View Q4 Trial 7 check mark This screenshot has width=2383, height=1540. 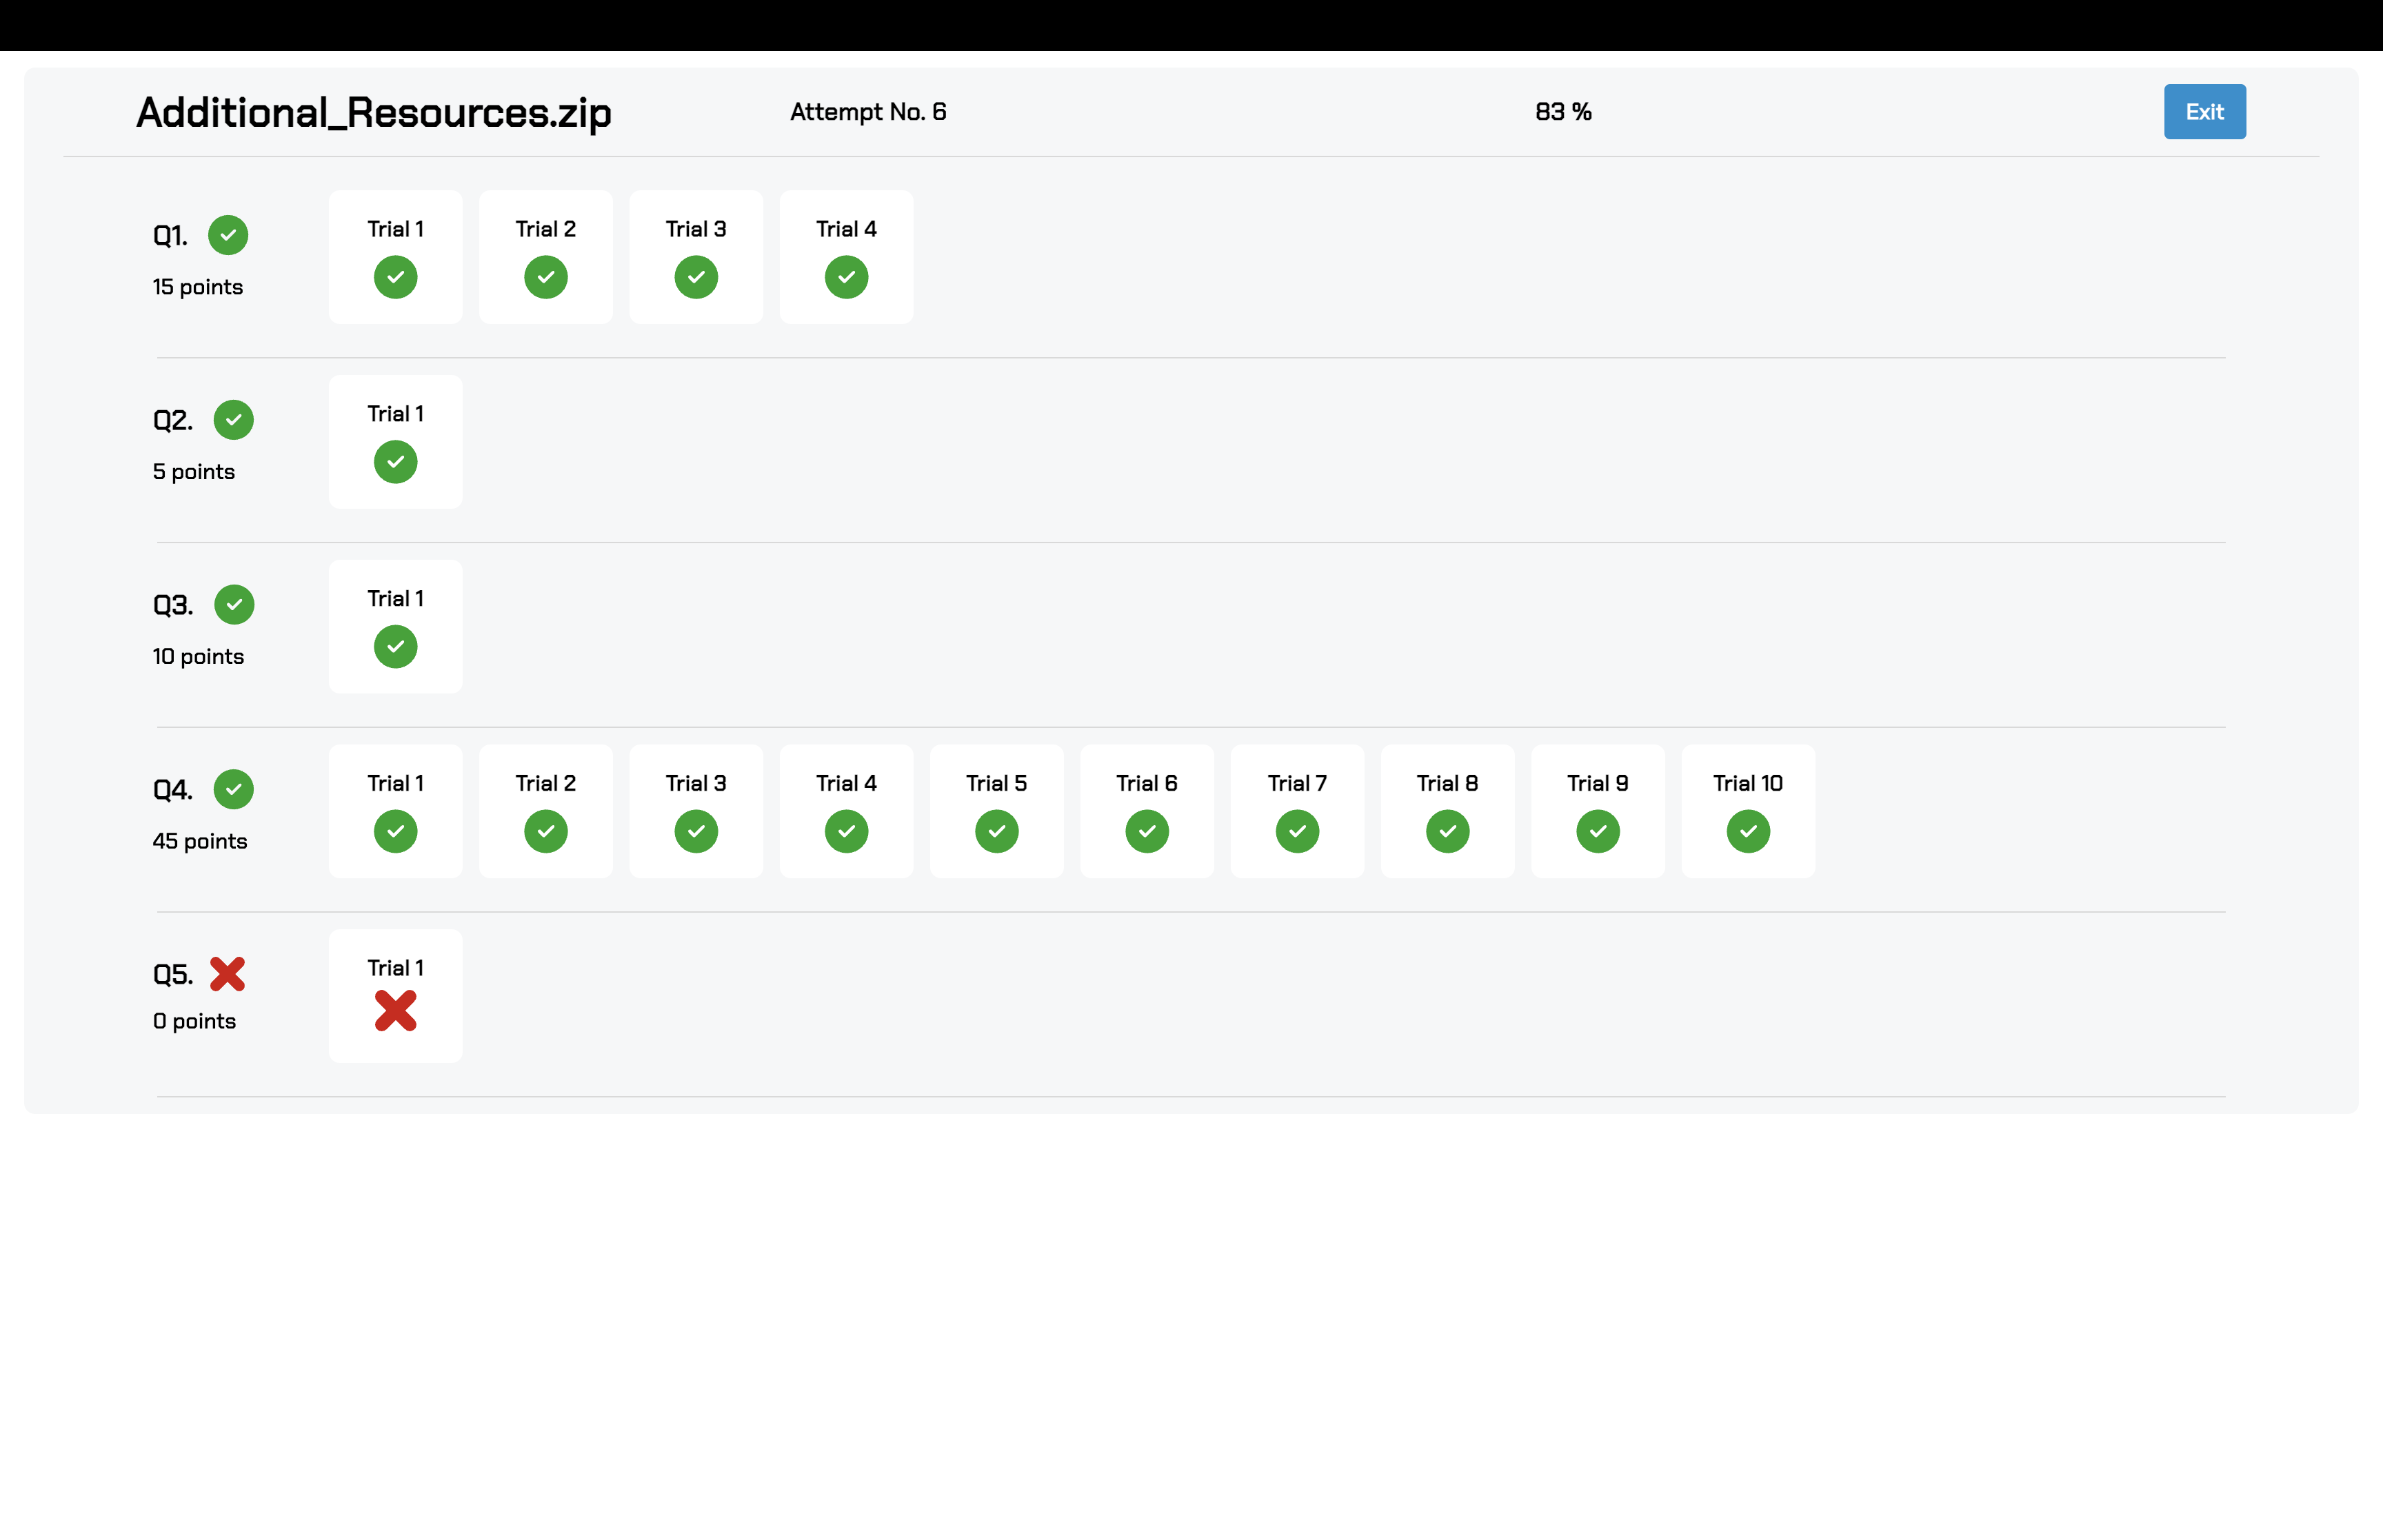[1297, 831]
